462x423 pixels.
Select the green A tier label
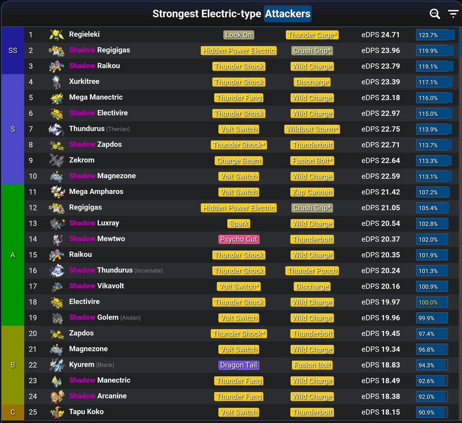13,255
